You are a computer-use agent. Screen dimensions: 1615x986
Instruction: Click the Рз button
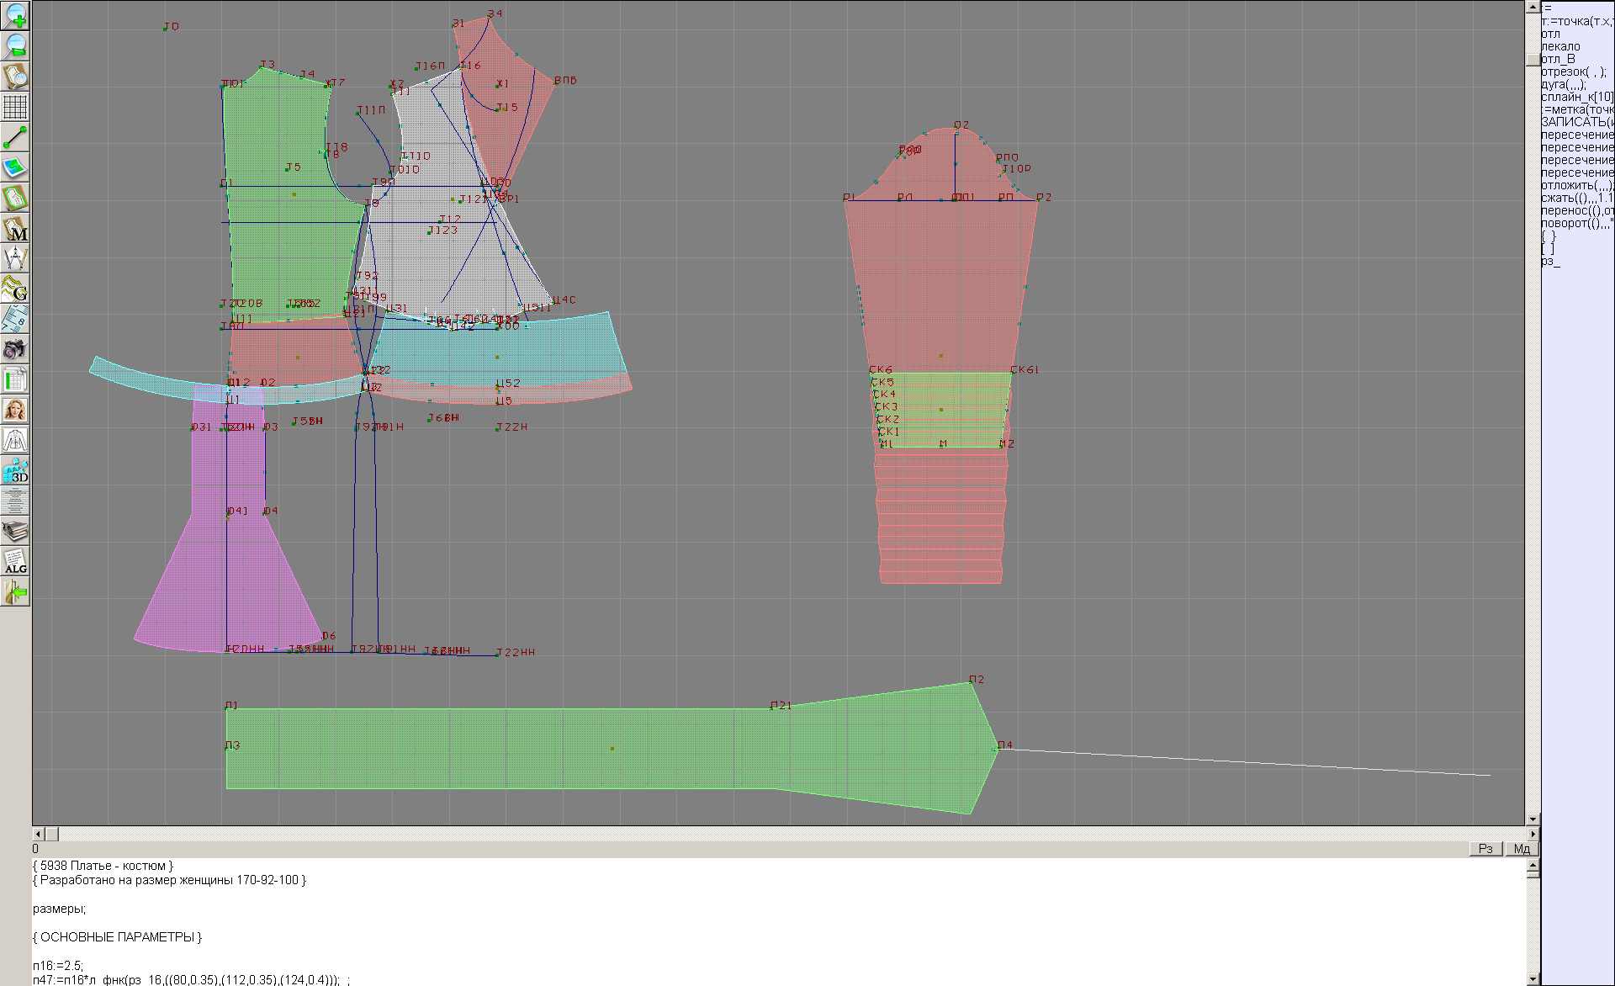[x=1485, y=848]
